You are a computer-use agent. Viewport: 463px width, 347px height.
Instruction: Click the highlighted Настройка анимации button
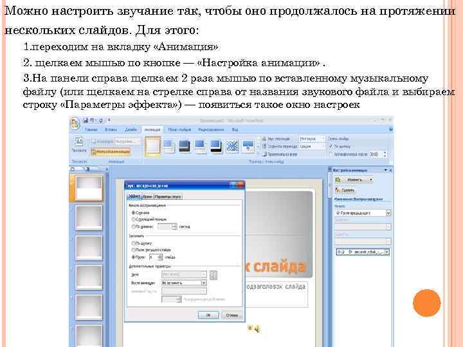pyautogui.click(x=111, y=152)
